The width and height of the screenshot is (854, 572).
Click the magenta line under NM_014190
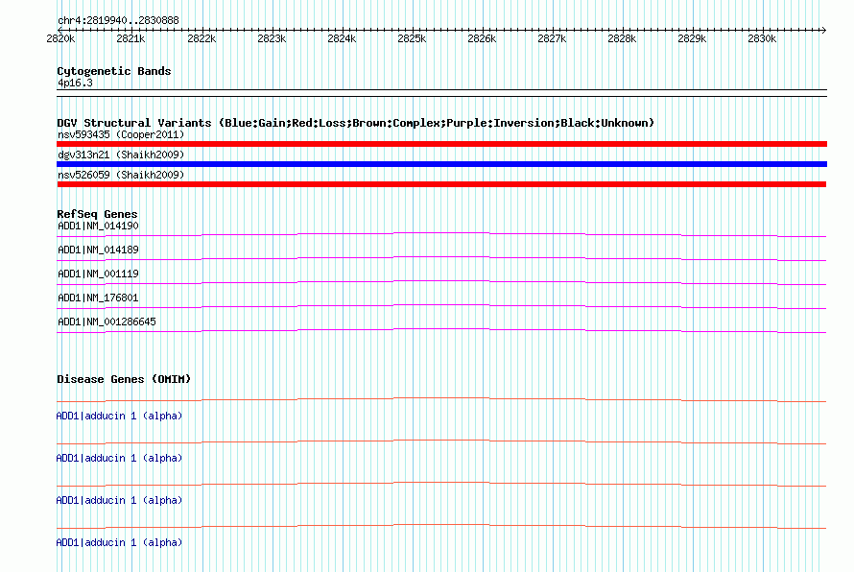pos(441,234)
